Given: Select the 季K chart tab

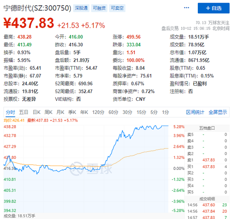Looking at the screenshot, I should [x=72, y=112].
